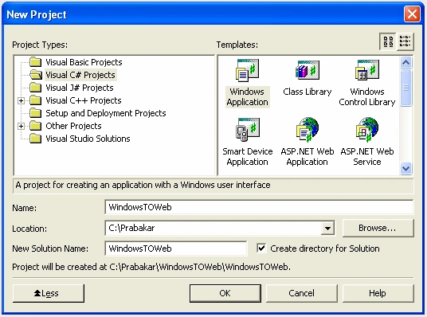Click the Class Library label text
The image size is (427, 317).
click(x=308, y=92)
